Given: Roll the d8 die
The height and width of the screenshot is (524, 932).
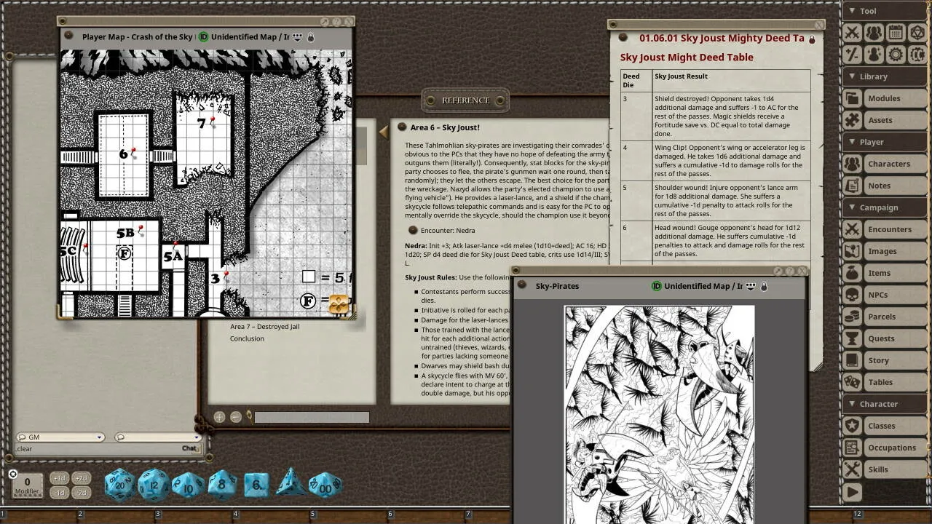Looking at the screenshot, I should point(222,485).
